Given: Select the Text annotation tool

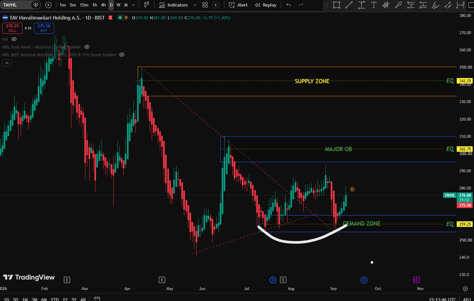Looking at the screenshot, I should pos(374,5).
